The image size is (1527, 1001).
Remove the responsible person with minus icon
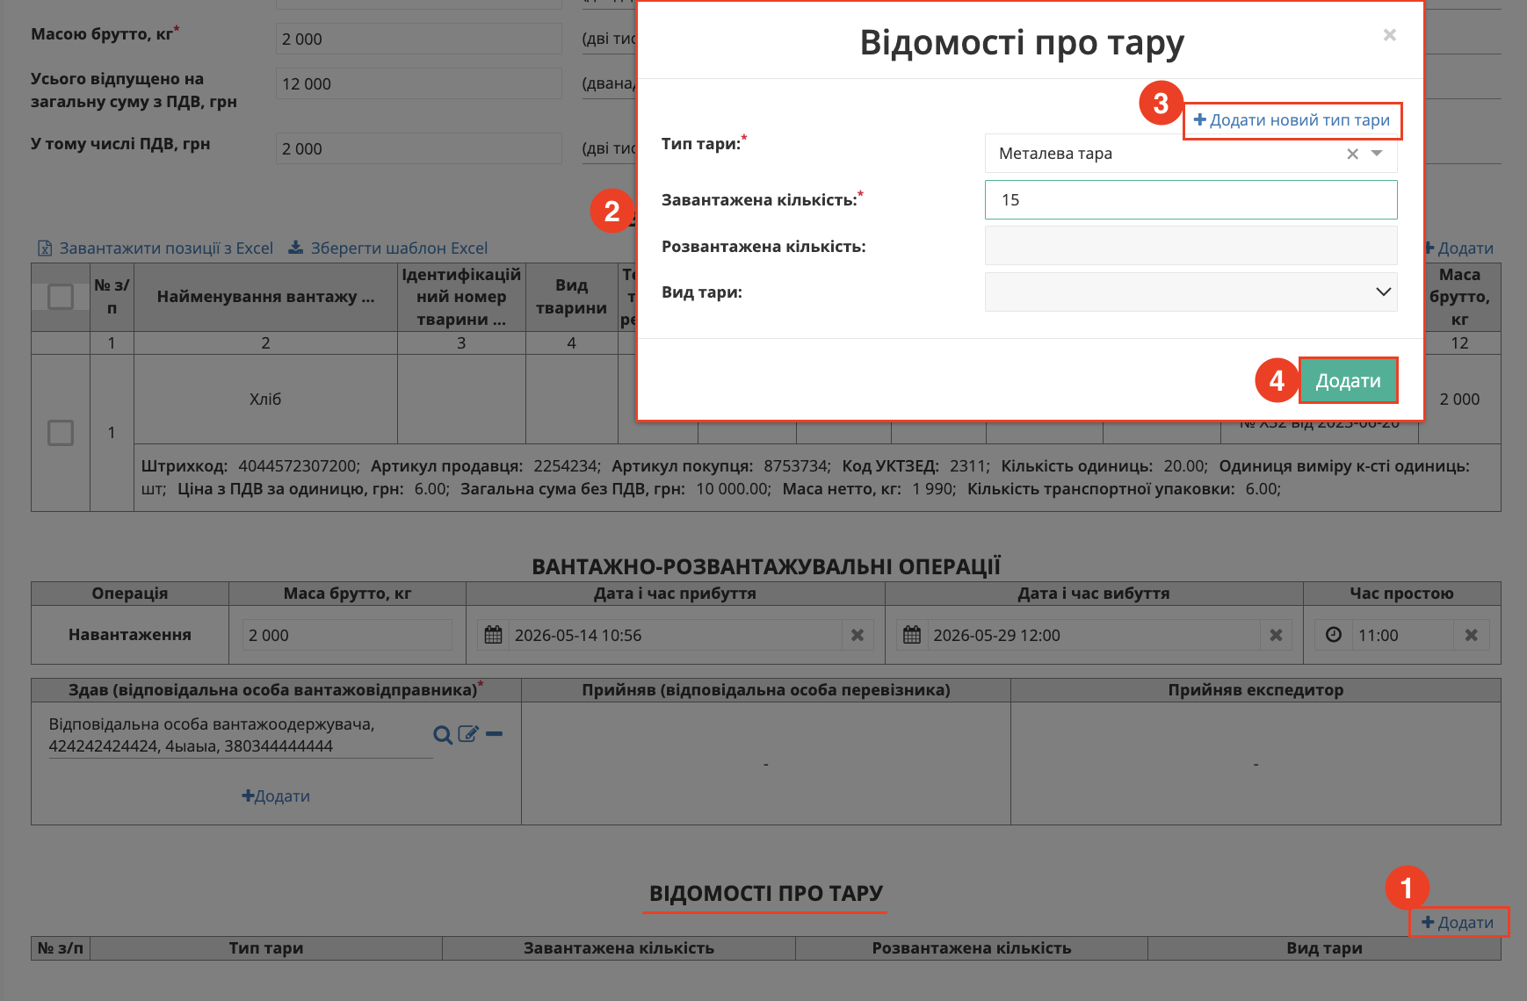point(495,734)
